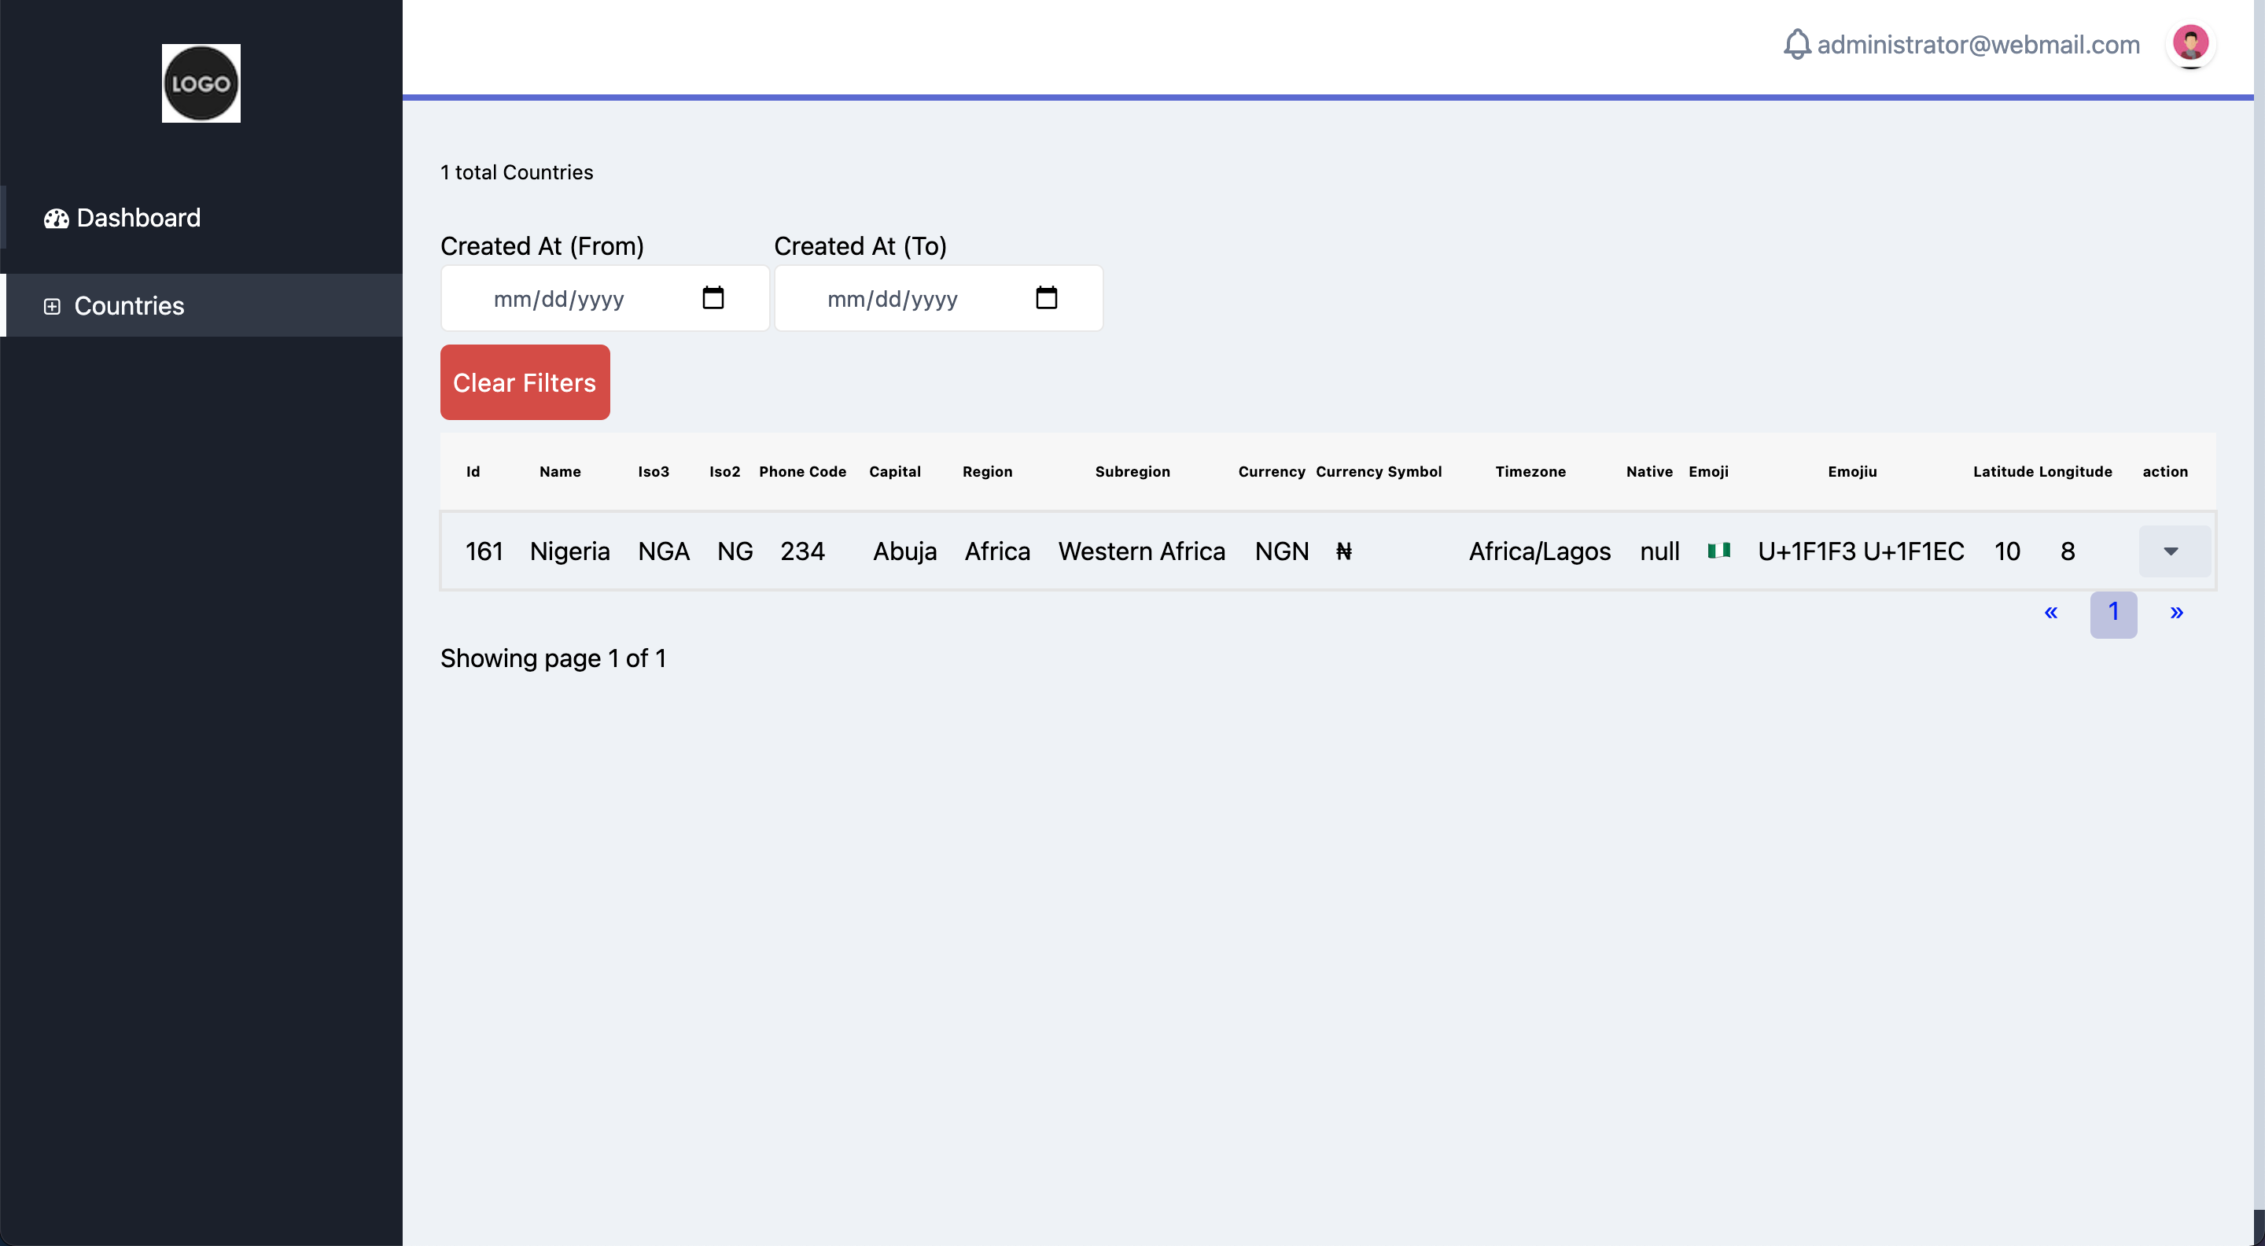Click the notification bell icon
Screen dimensions: 2265x1246
(1796, 44)
